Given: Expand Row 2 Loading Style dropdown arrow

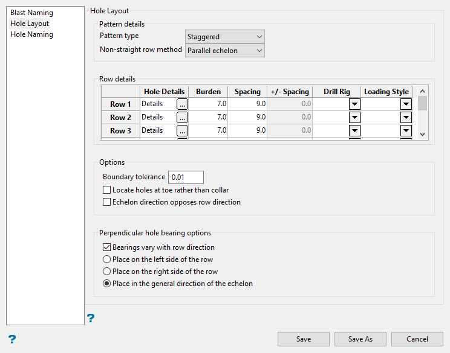Looking at the screenshot, I should click(406, 117).
